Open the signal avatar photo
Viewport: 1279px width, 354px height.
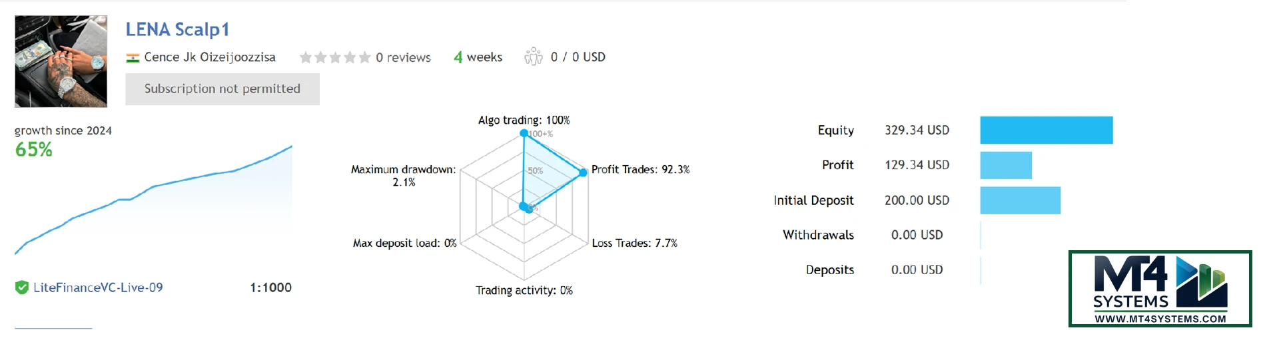pos(61,61)
